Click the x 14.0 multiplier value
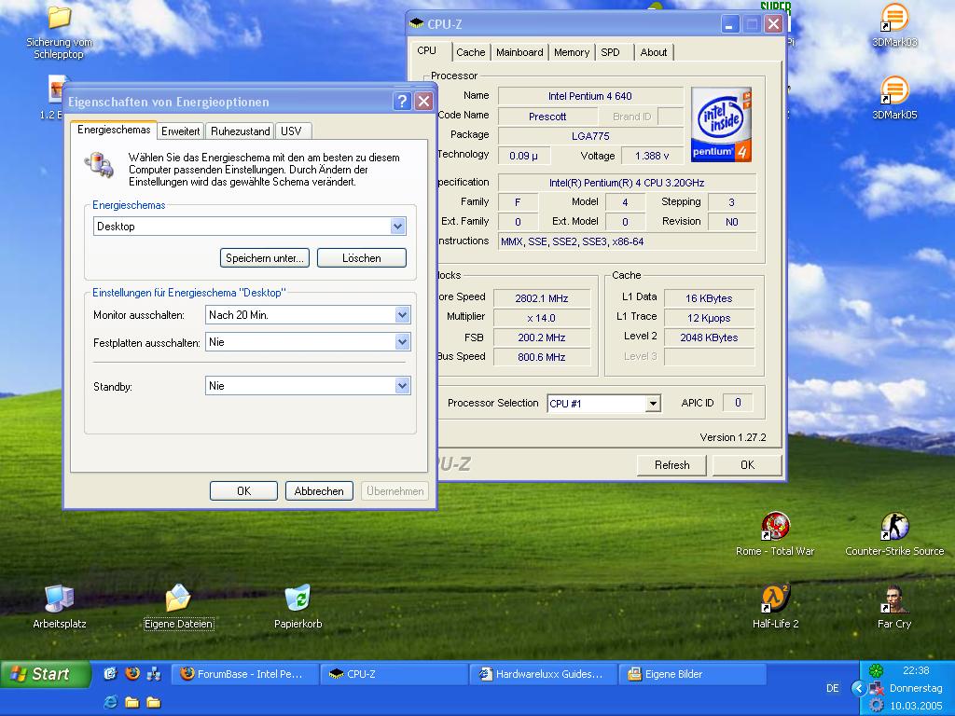The height and width of the screenshot is (716, 955). 542,318
